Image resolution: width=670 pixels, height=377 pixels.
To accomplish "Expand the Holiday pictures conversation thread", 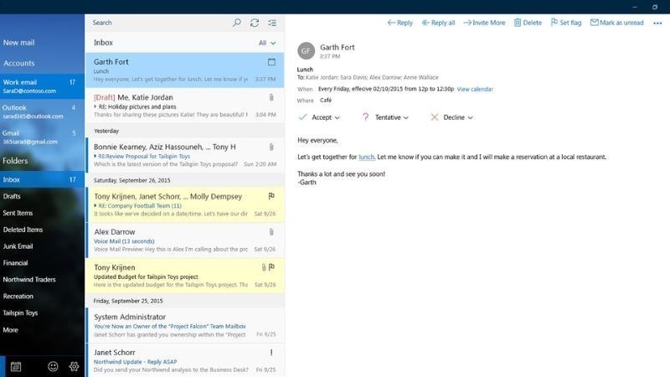I will 95,106.
